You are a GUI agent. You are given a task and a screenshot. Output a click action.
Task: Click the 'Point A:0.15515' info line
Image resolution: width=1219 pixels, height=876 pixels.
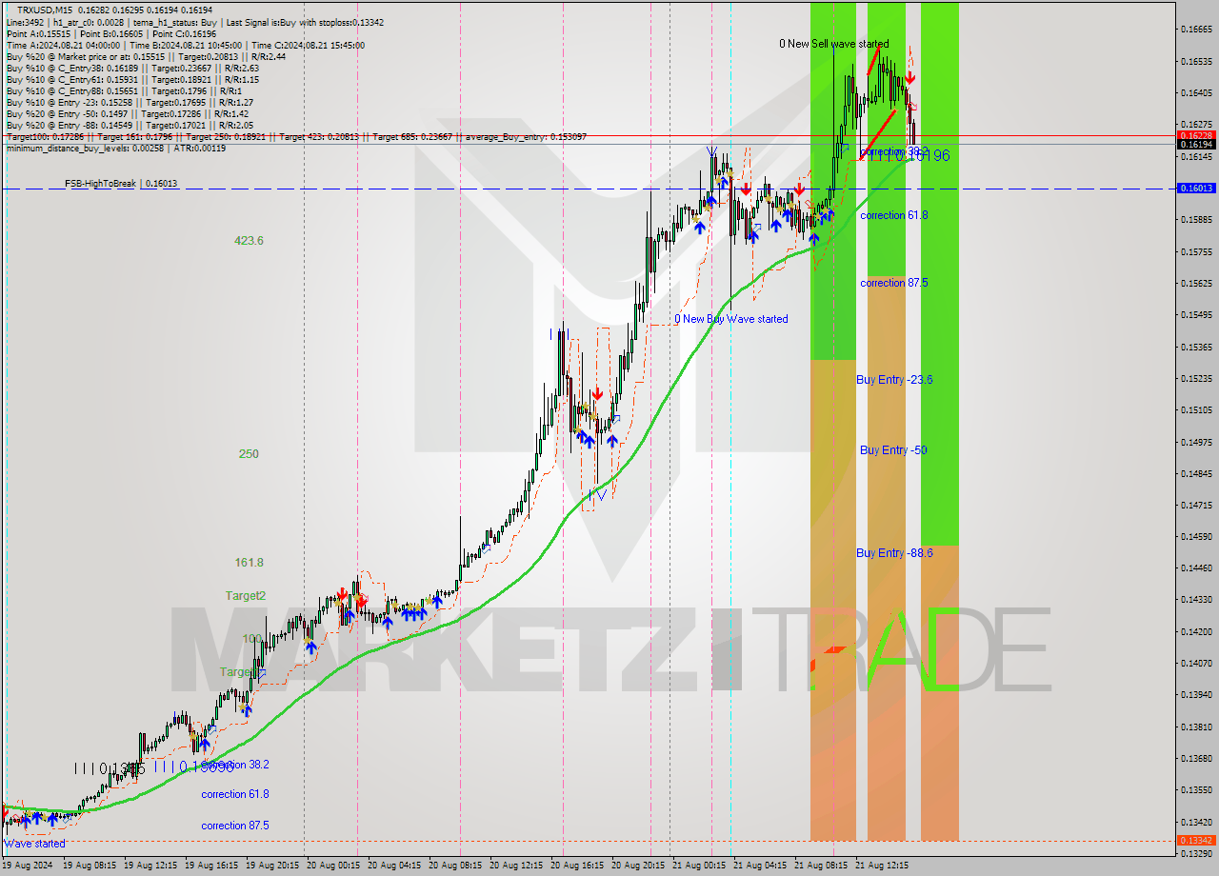click(110, 32)
